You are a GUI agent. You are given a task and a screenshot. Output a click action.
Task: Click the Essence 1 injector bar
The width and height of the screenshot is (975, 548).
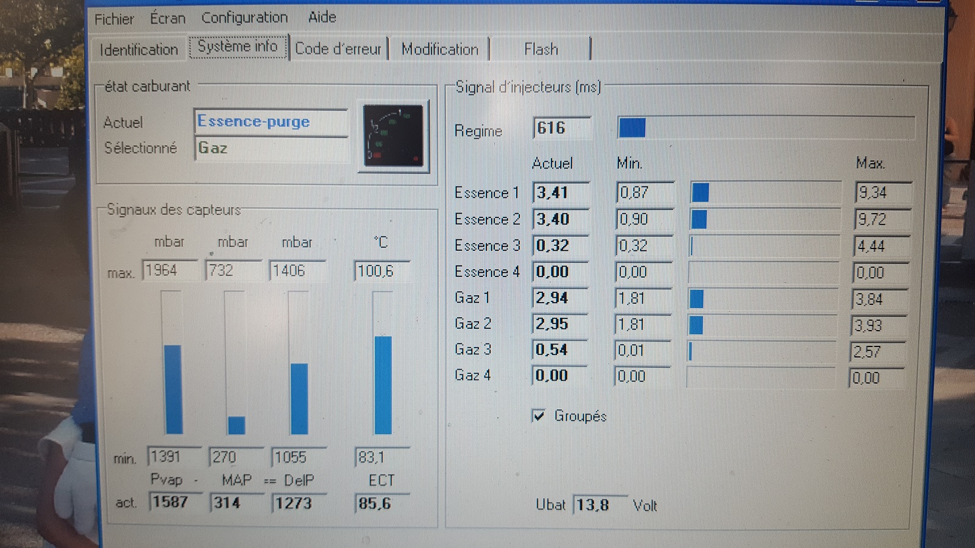[x=765, y=192]
